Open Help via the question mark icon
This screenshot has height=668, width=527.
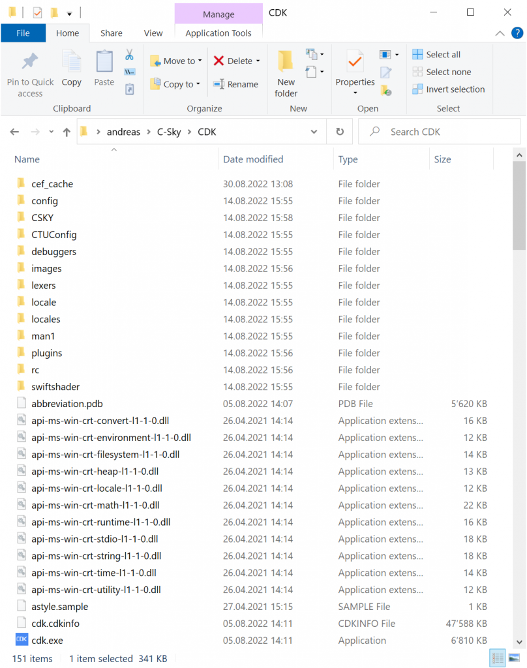tap(517, 33)
